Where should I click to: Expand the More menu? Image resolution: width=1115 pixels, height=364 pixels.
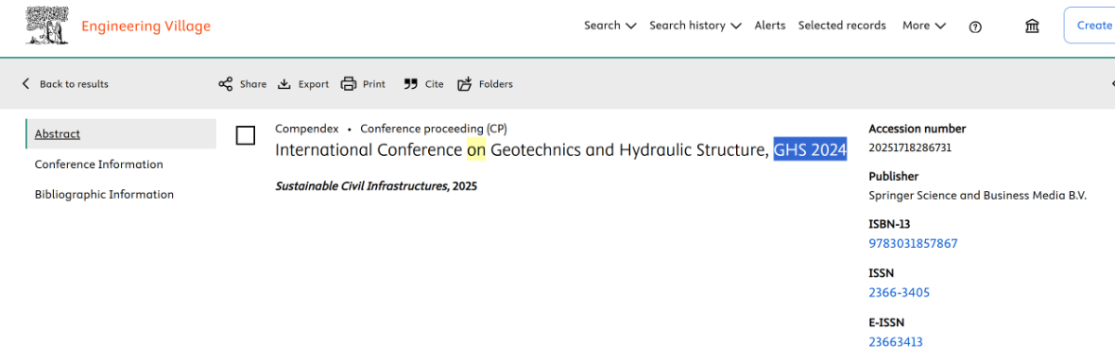point(924,26)
